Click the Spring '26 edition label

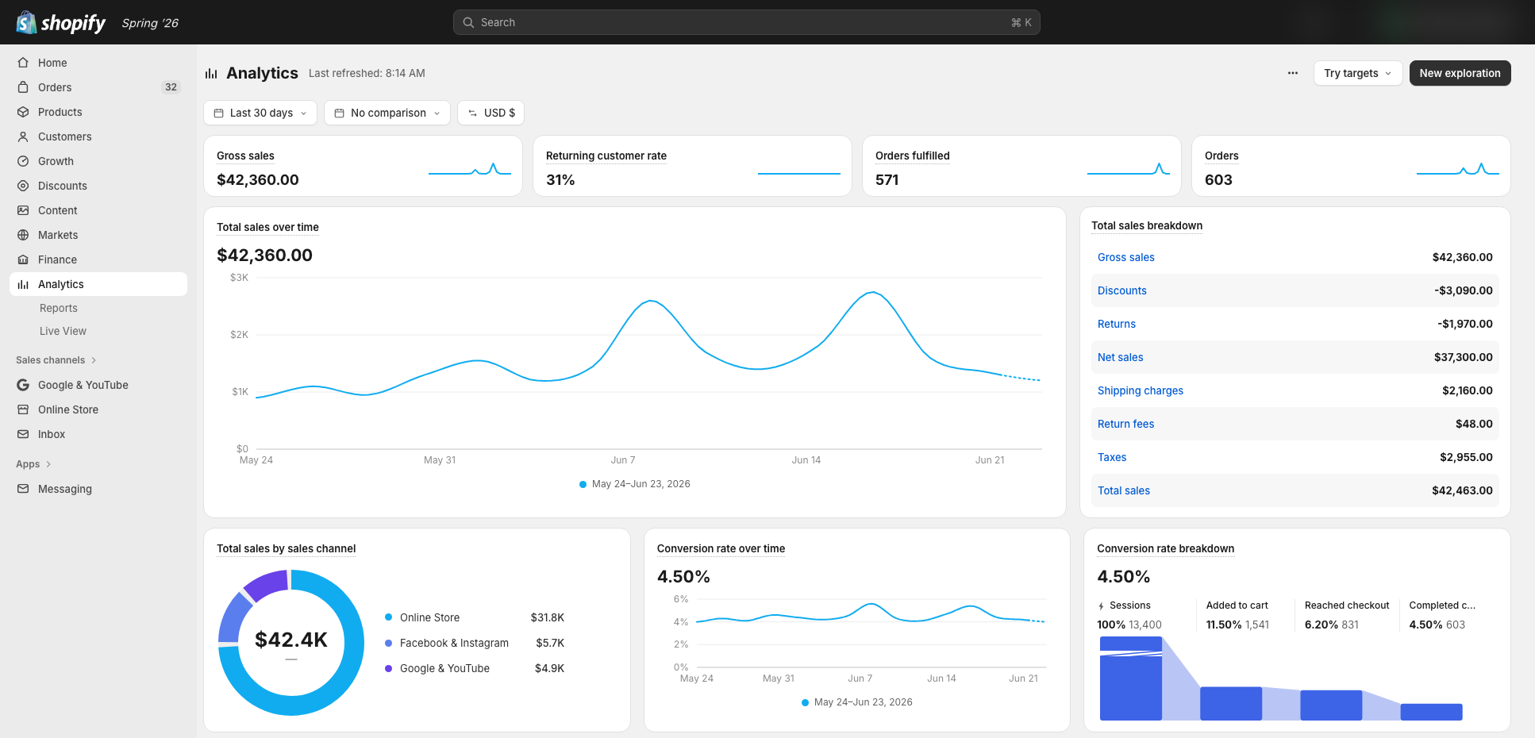click(x=150, y=23)
